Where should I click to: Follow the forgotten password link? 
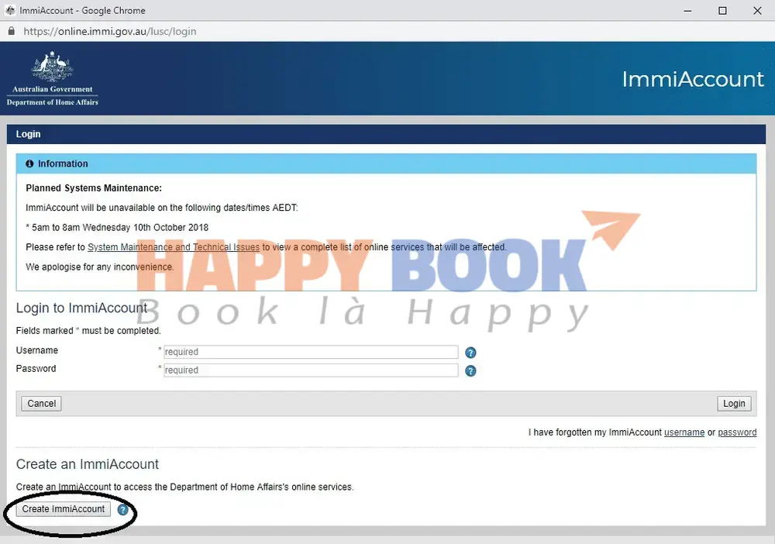tap(737, 432)
